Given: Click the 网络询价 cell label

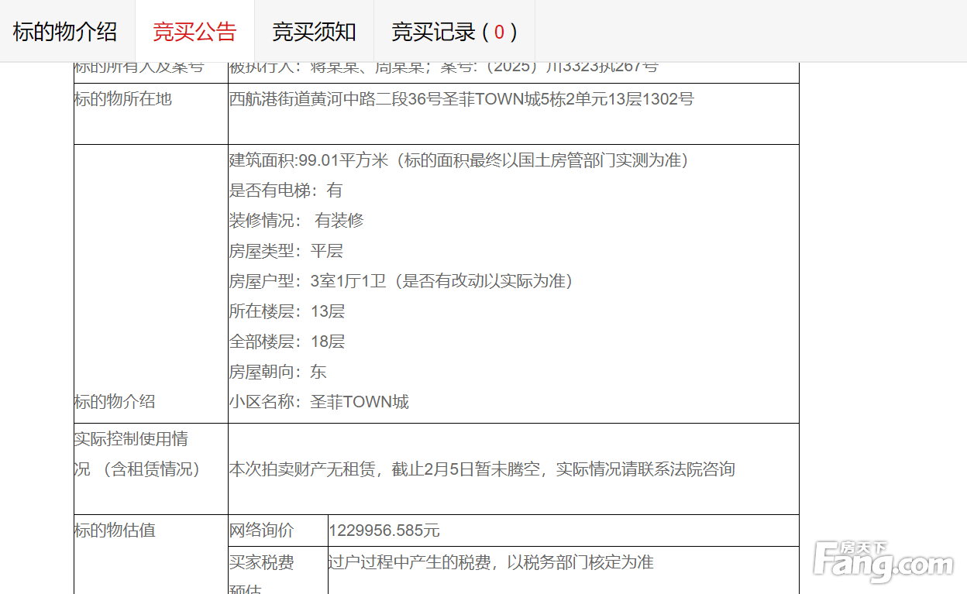Looking at the screenshot, I should click(261, 530).
